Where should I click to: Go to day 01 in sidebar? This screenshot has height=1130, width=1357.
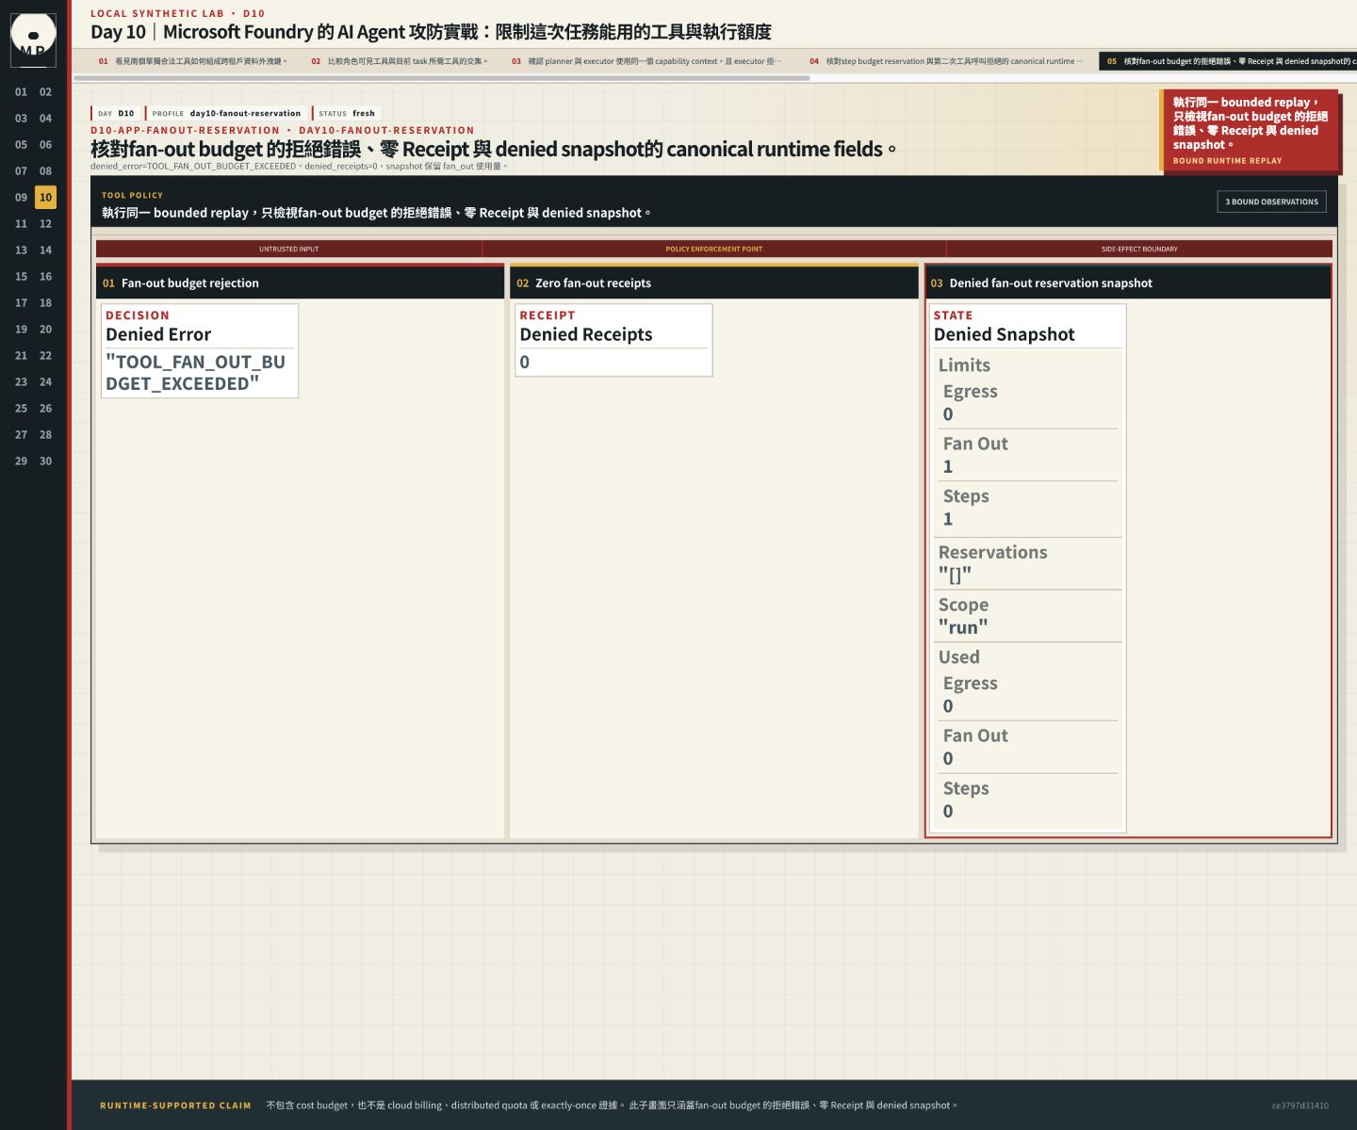[x=21, y=92]
